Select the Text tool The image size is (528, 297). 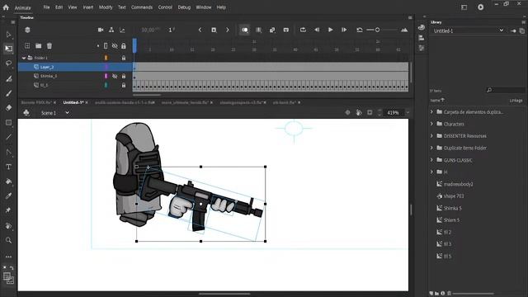(x=9, y=167)
